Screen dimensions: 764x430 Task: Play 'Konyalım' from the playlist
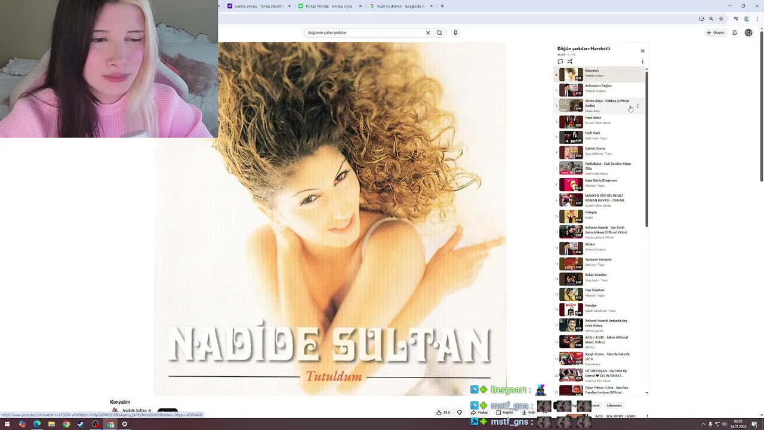tap(600, 74)
